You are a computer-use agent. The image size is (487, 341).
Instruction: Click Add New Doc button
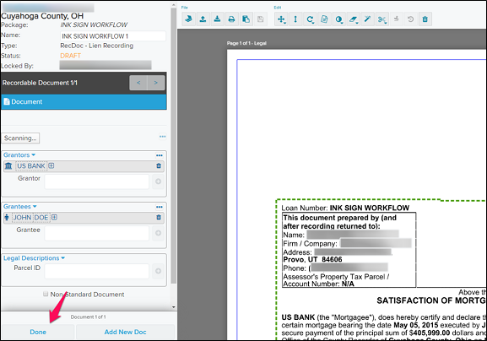(x=125, y=332)
